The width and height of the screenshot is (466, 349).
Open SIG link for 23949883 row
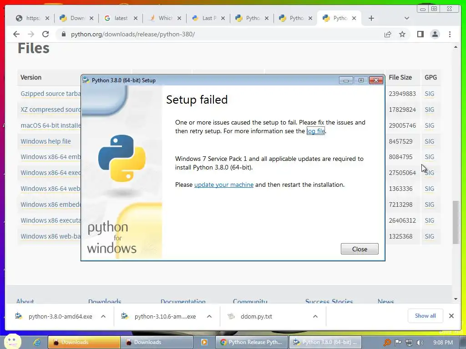(430, 94)
